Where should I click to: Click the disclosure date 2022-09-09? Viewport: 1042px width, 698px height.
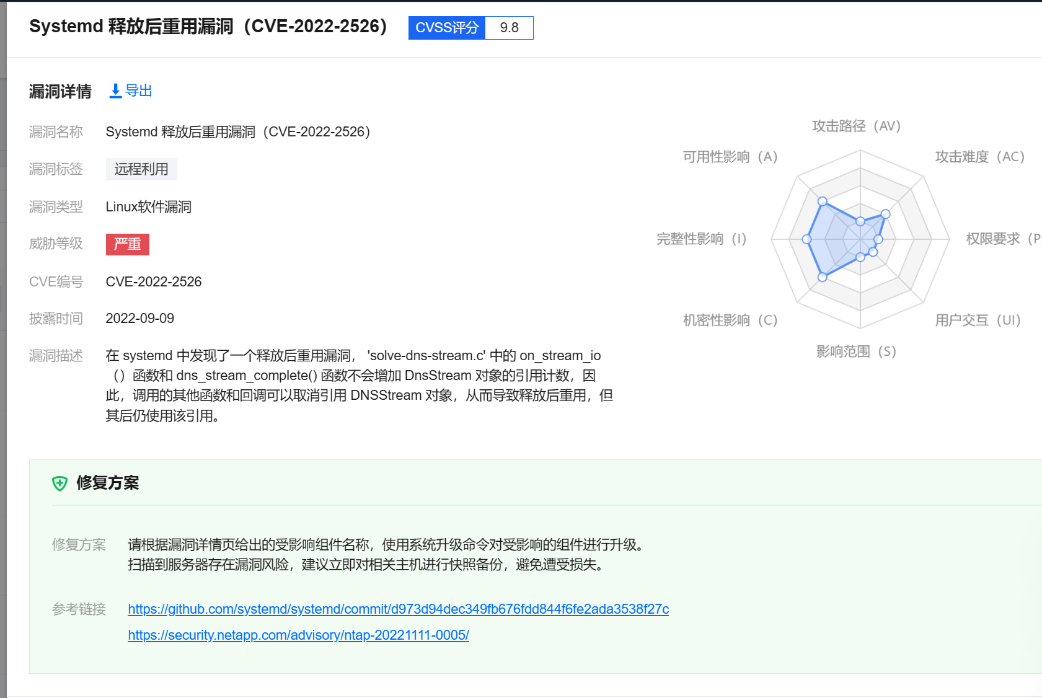point(140,319)
